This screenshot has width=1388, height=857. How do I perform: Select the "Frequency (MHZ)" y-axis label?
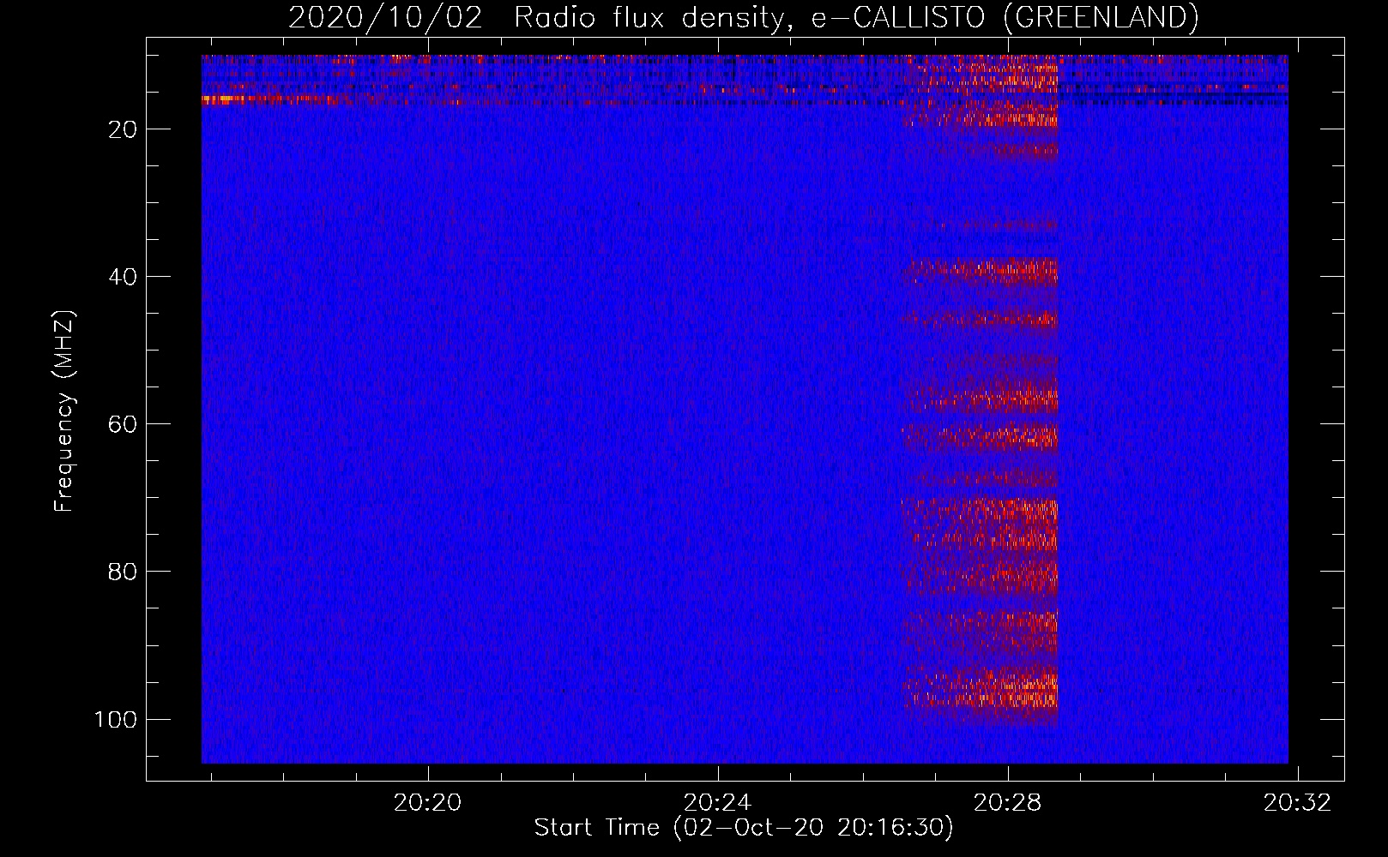(x=64, y=411)
